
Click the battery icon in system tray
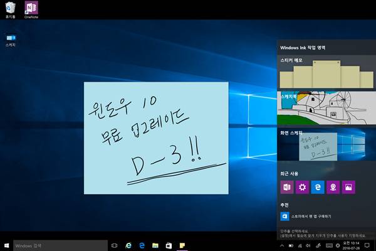[x=291, y=246]
